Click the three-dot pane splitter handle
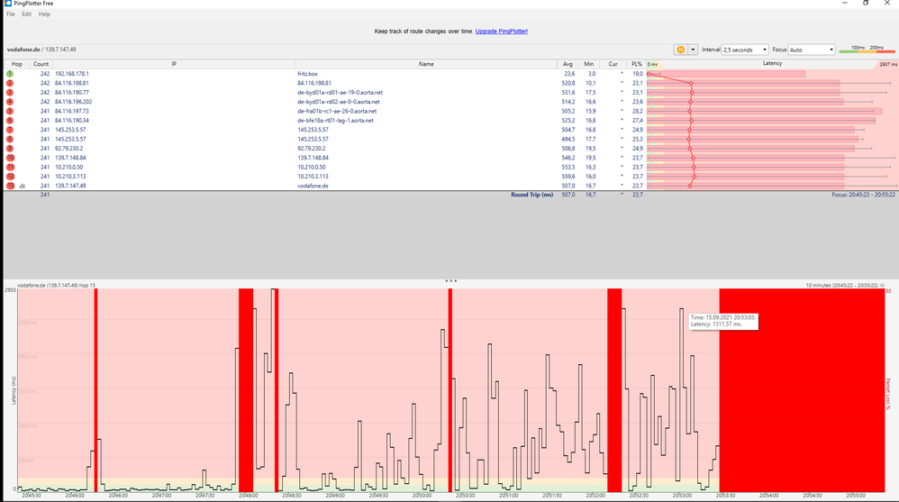The image size is (899, 502). tap(451, 281)
